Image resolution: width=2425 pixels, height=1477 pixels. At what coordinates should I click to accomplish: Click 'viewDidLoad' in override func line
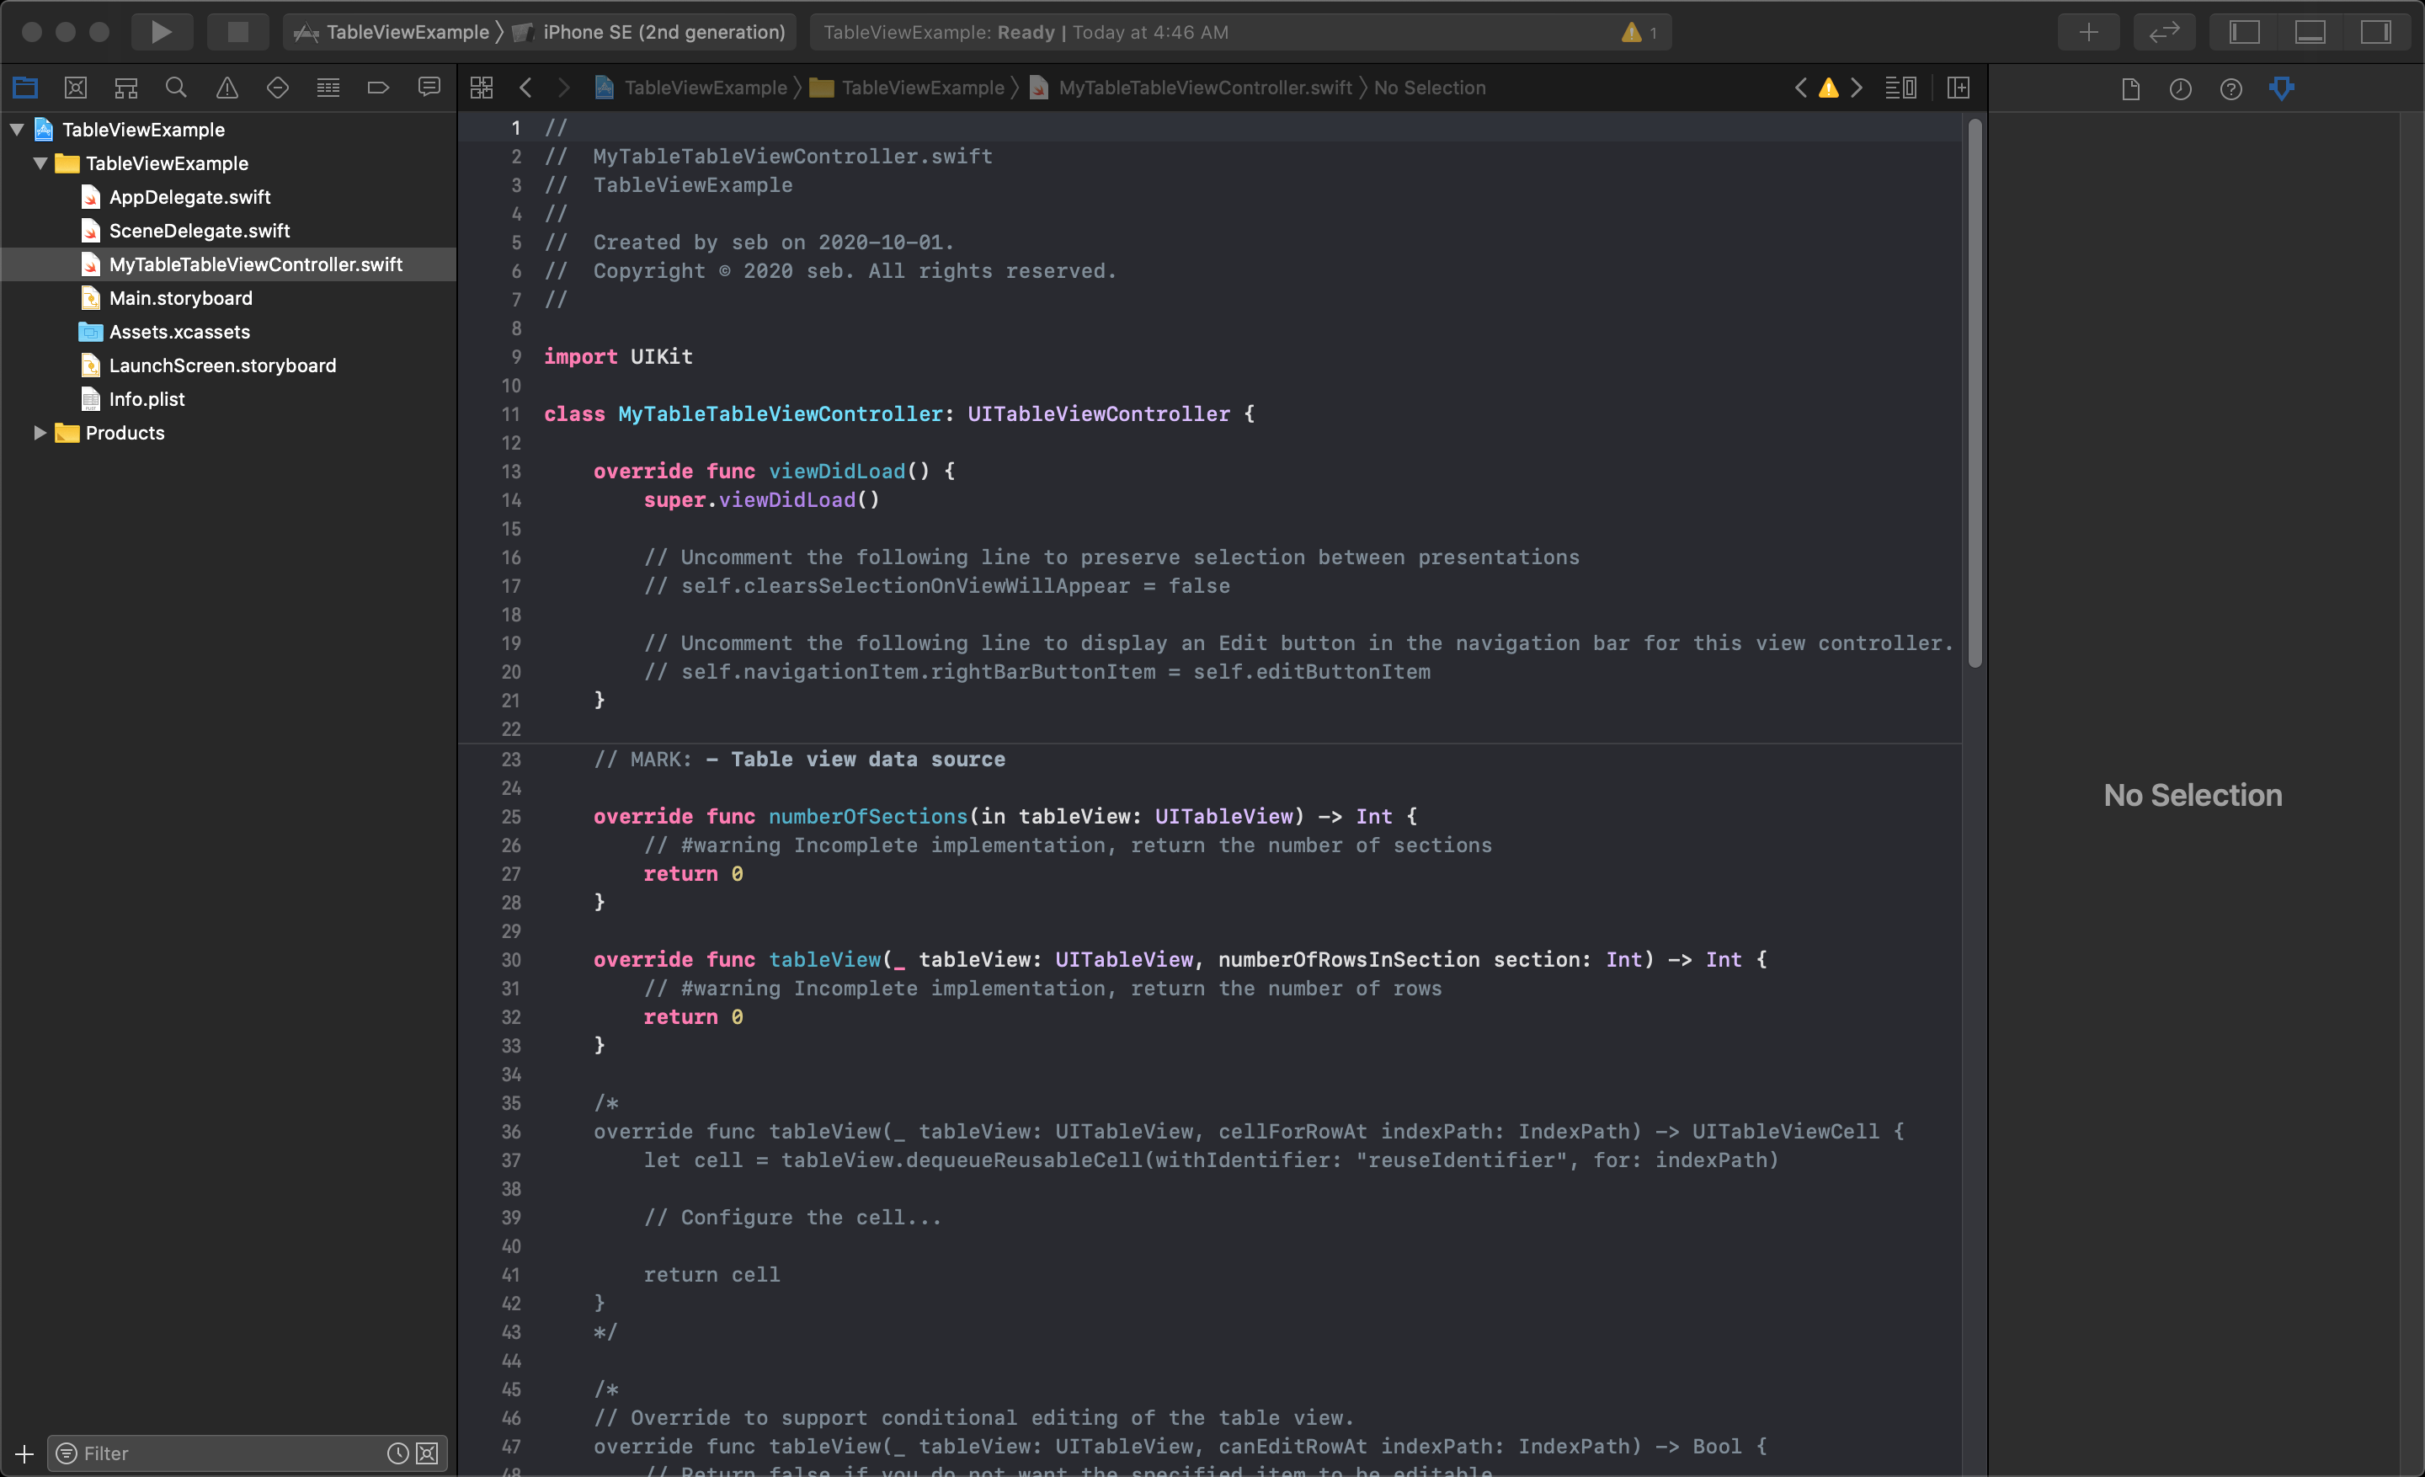837,471
